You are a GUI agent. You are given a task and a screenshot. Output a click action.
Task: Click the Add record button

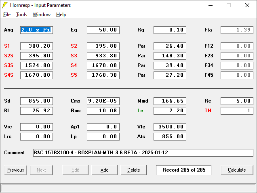[x=104, y=170]
